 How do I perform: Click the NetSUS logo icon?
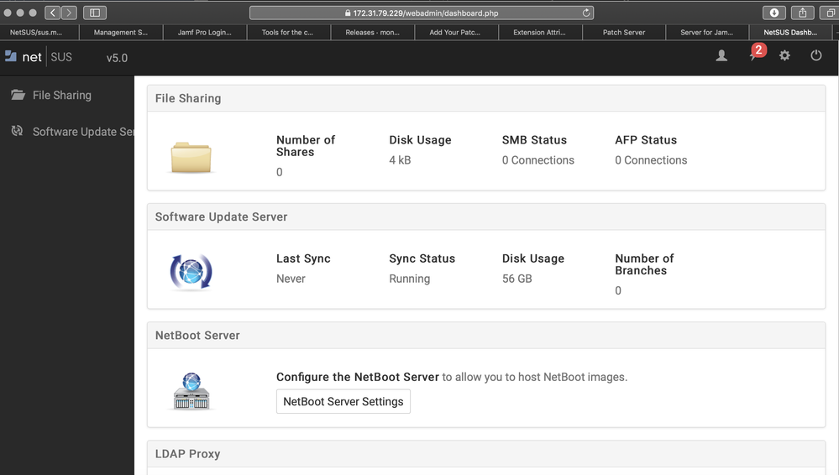point(11,55)
